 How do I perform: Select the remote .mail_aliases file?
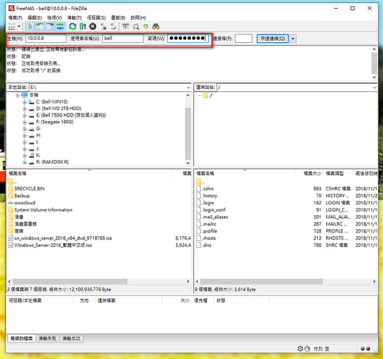[215, 217]
